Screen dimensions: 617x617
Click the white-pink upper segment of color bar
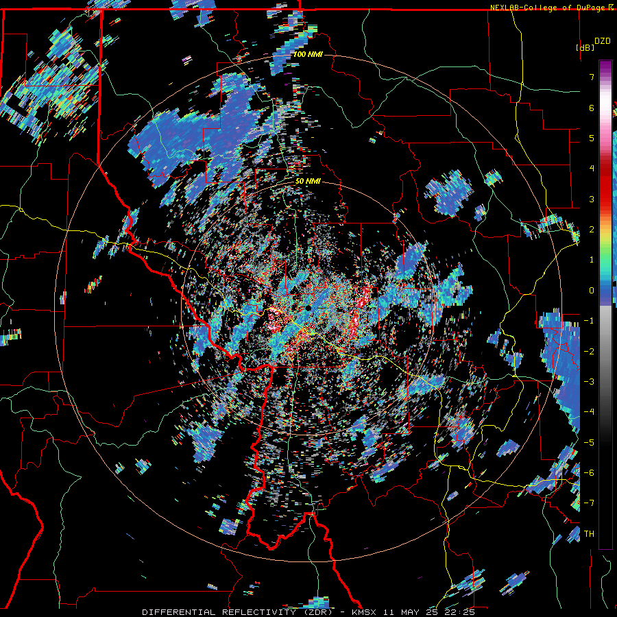click(605, 106)
